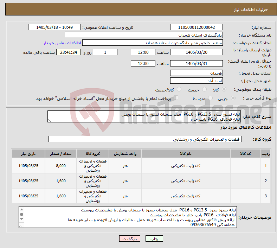Click the گروه کالا field

pos(145,139)
